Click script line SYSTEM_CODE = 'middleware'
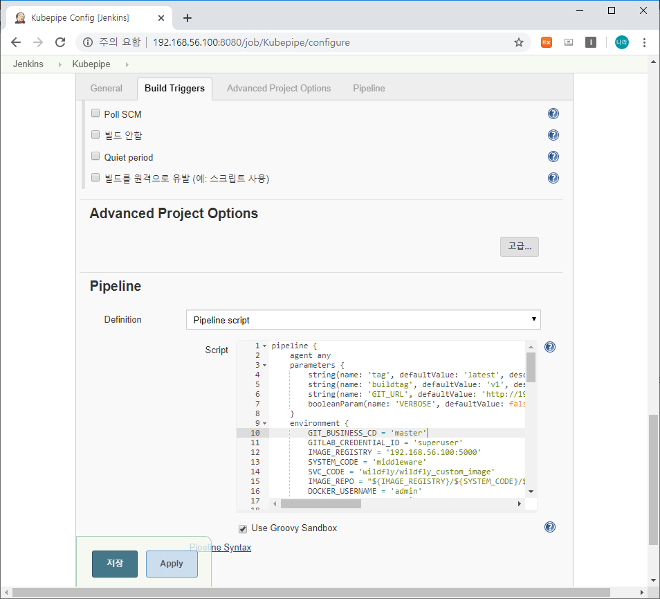Screen dimensions: 660x599 [367, 462]
